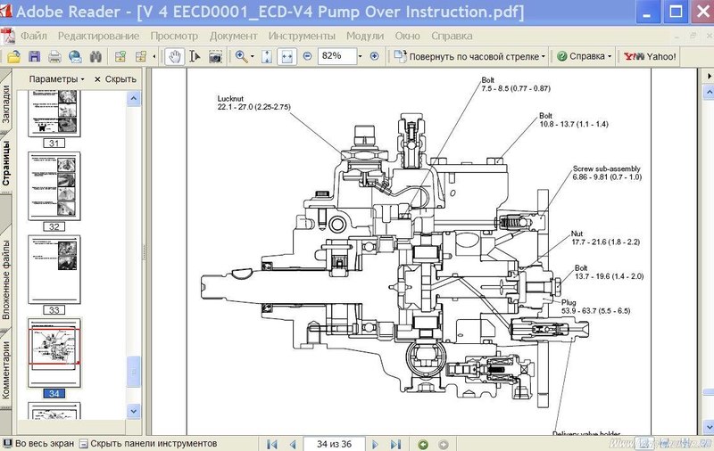Viewport: 714px width, 451px height.
Task: Click the Adobe PDF icon in menu bar
Action: point(7,36)
